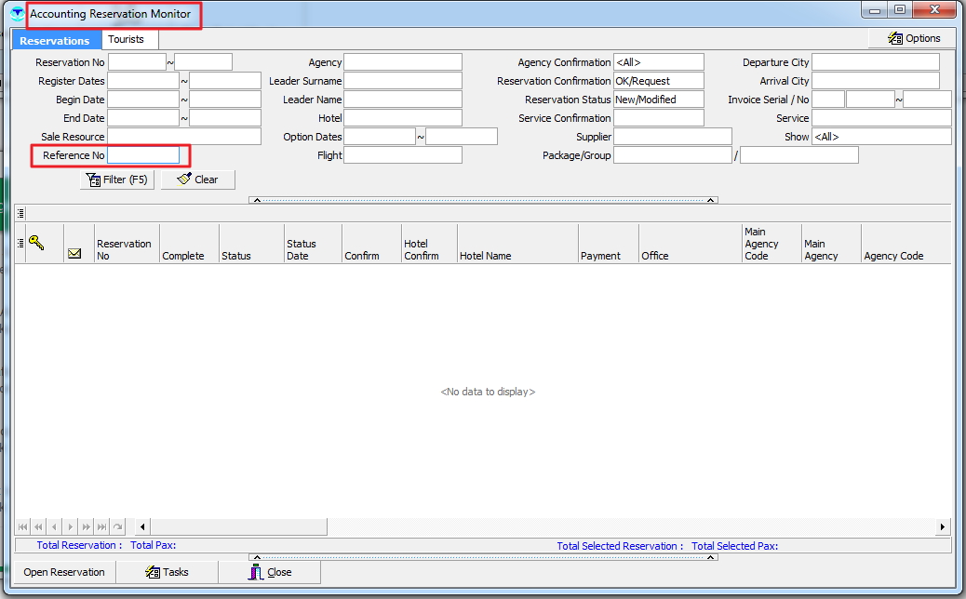
Task: Switch to the Tourists tab
Action: pos(127,40)
